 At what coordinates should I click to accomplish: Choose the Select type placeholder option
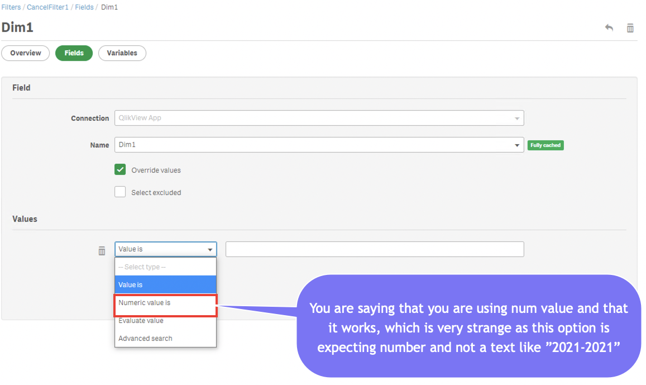click(x=166, y=267)
